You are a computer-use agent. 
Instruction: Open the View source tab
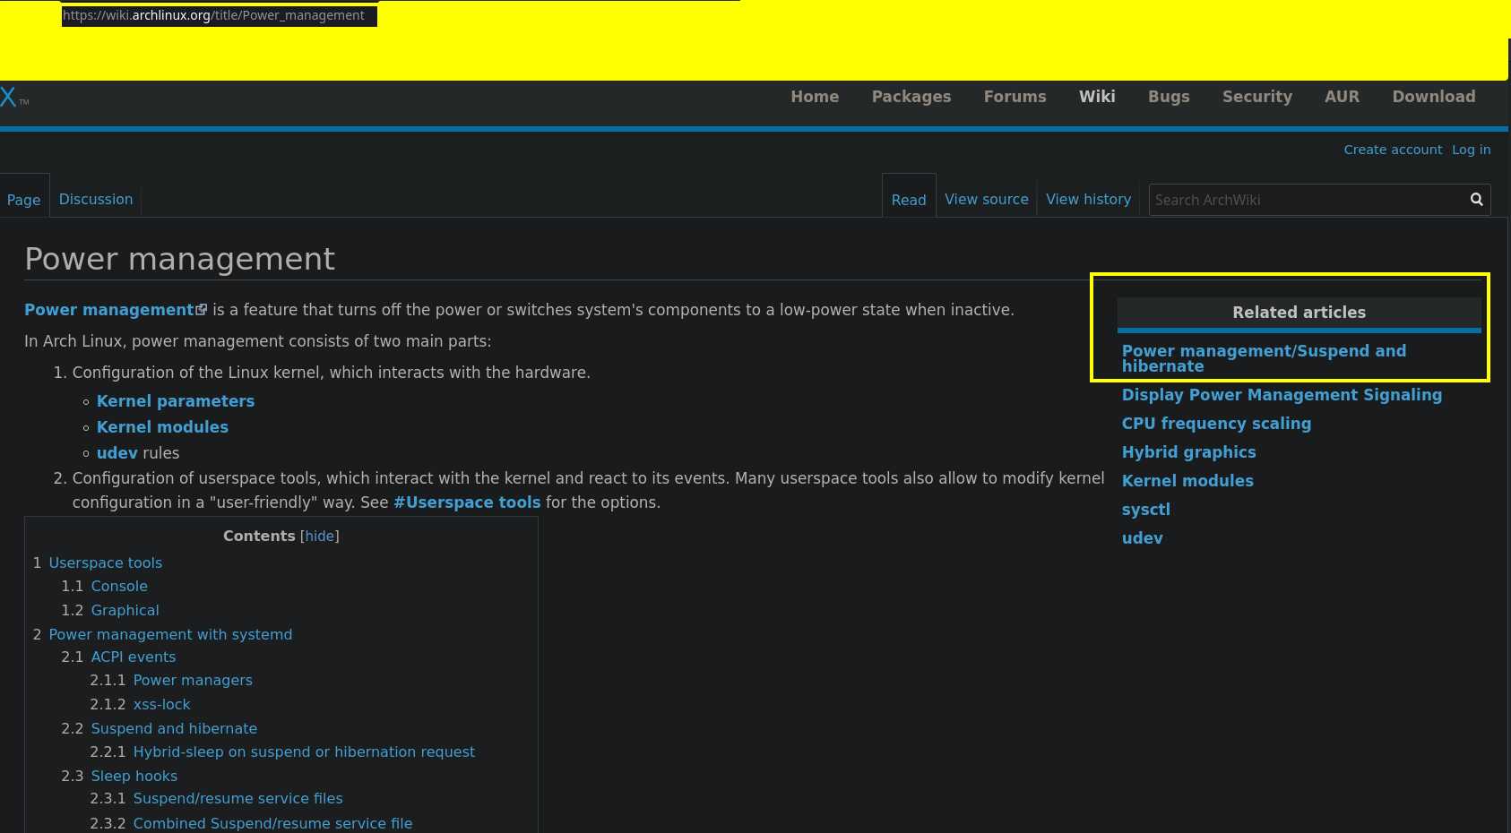[x=987, y=199]
